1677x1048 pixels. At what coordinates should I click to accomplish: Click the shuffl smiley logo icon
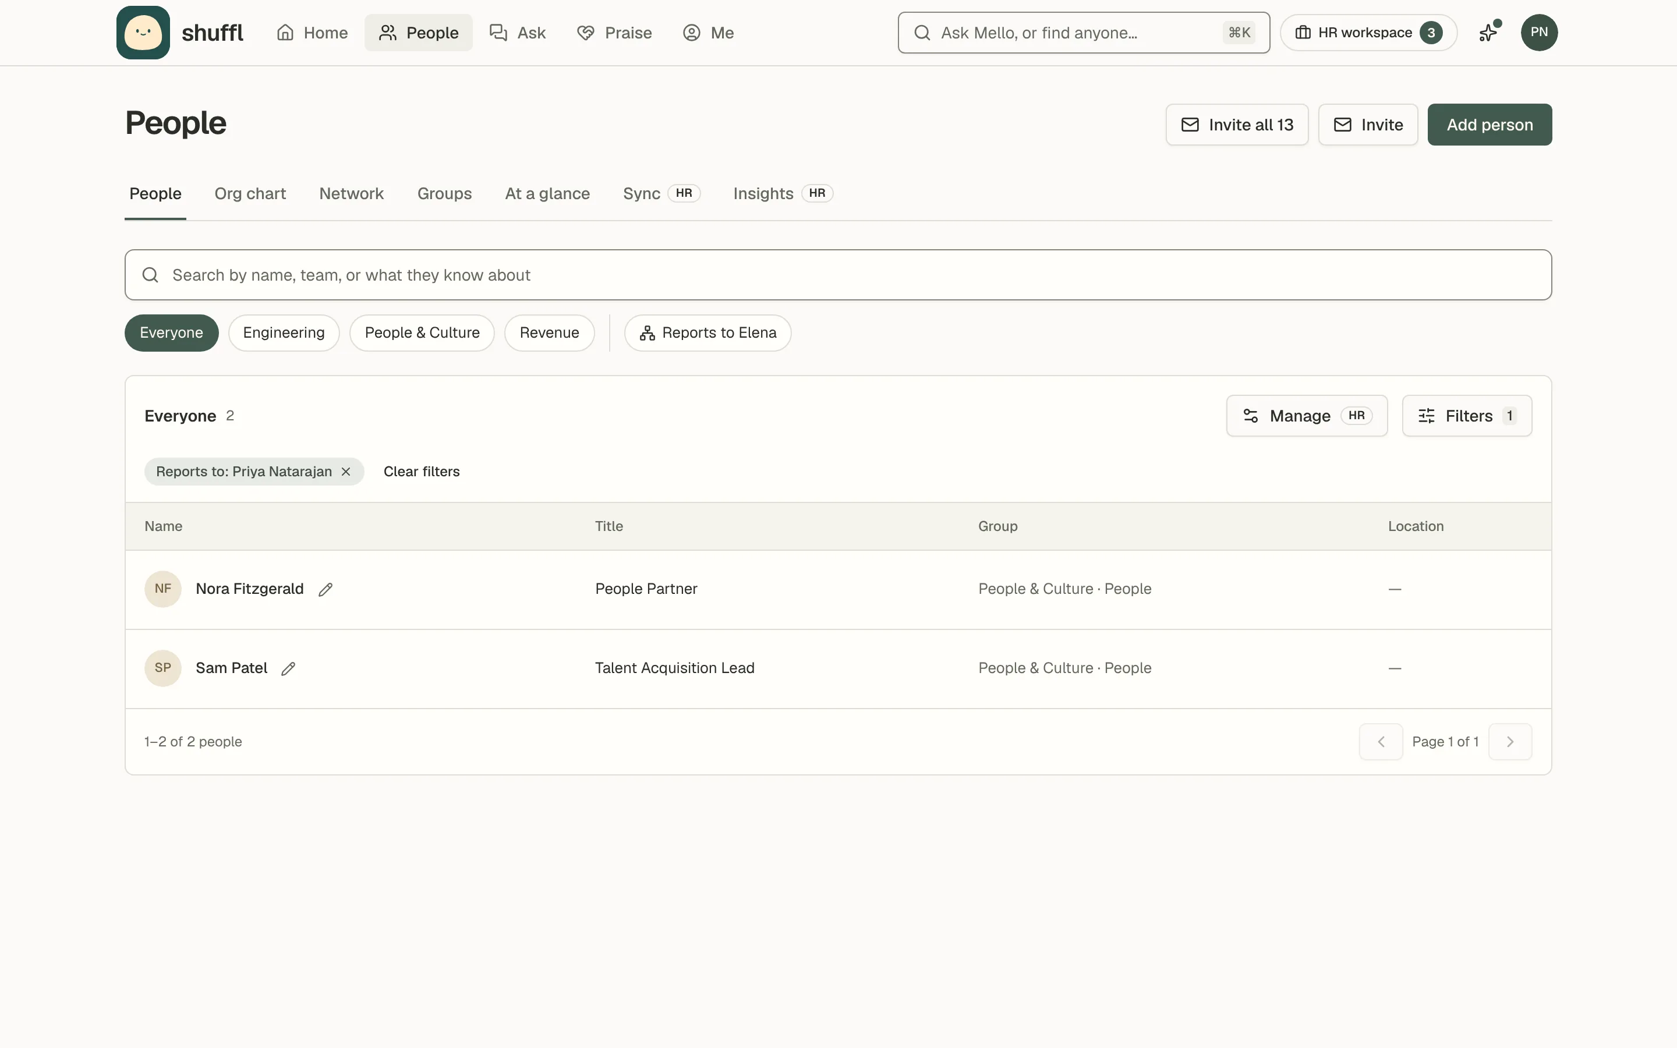coord(143,33)
